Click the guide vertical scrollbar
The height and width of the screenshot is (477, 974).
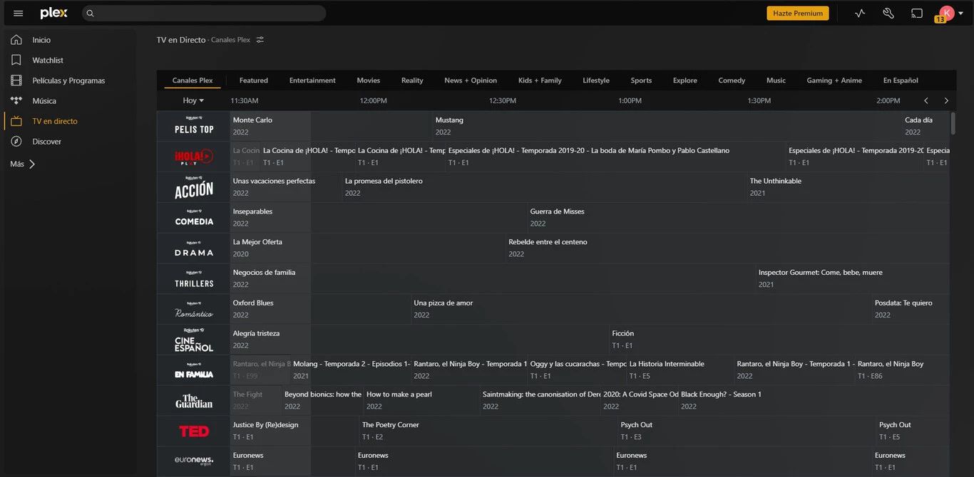tap(953, 123)
